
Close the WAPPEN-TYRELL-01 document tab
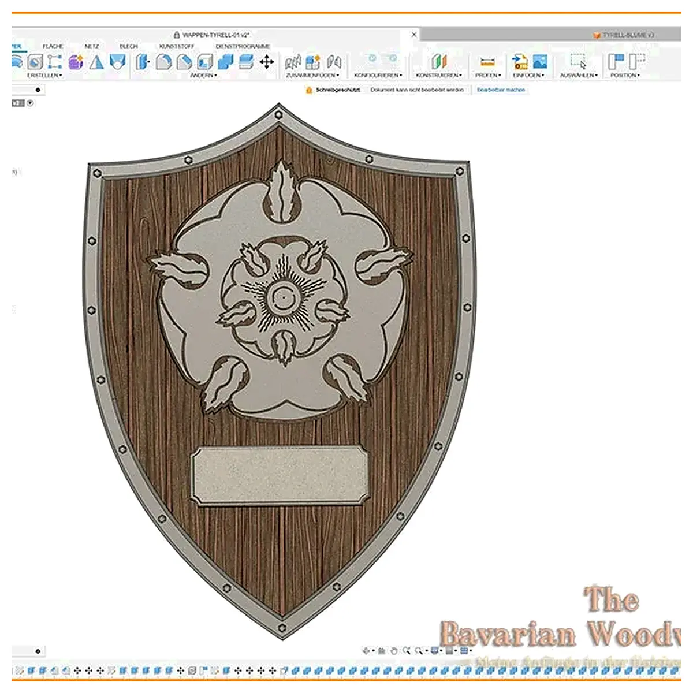click(413, 35)
